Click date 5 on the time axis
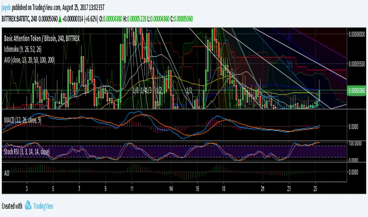Image resolution: width=368 pixels, height=217 pixels. click(53, 189)
